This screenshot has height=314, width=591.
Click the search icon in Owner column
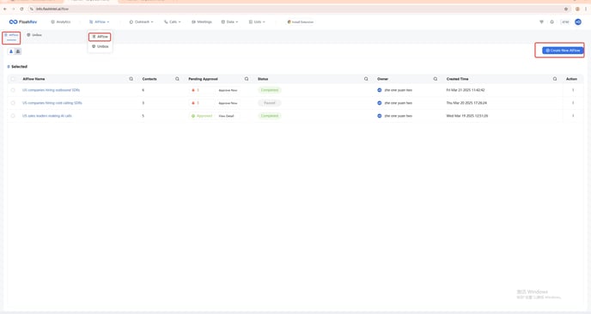coord(436,79)
